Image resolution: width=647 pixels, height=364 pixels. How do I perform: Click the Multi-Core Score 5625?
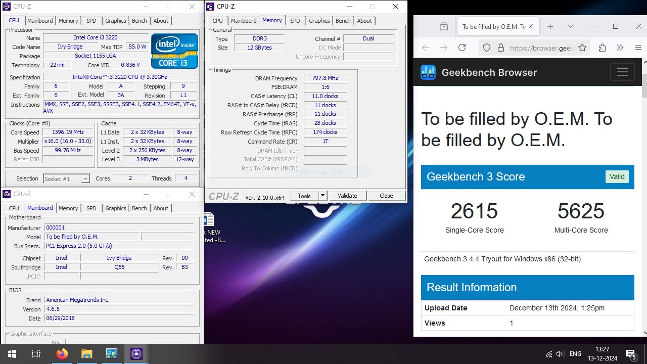[581, 211]
